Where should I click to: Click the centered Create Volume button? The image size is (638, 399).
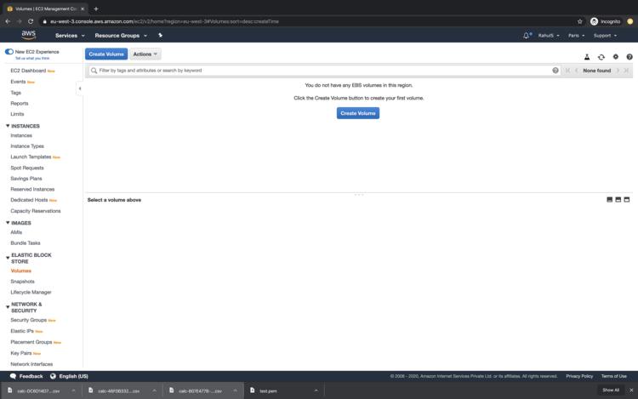pos(357,113)
